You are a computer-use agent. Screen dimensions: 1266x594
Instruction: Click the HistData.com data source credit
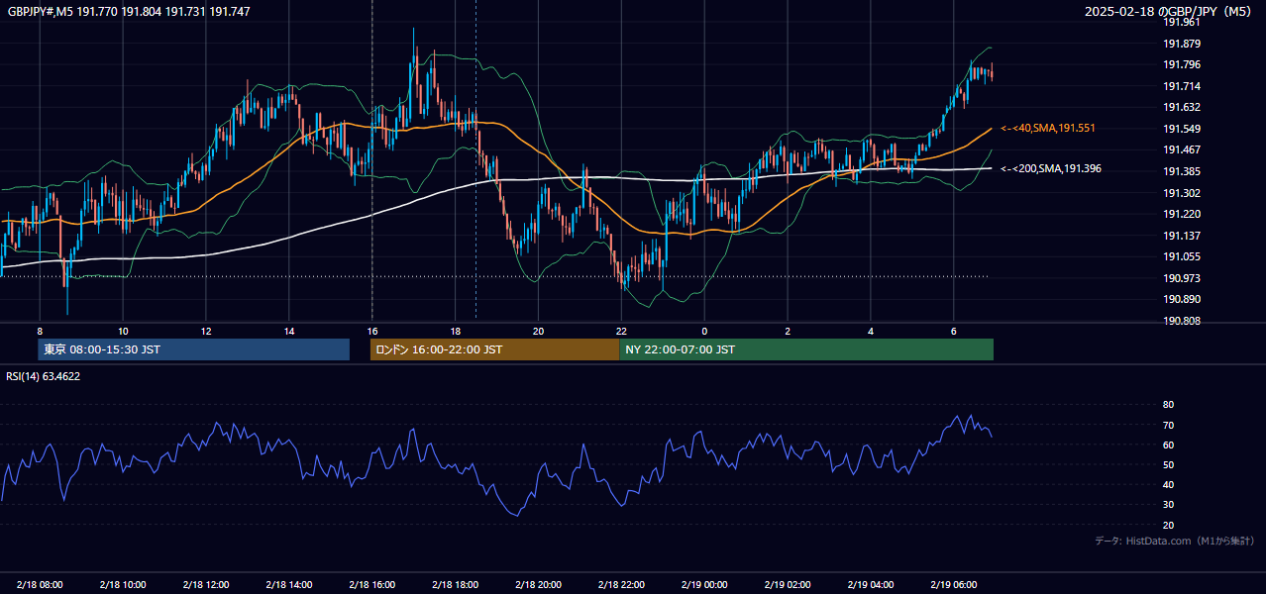tap(1174, 541)
